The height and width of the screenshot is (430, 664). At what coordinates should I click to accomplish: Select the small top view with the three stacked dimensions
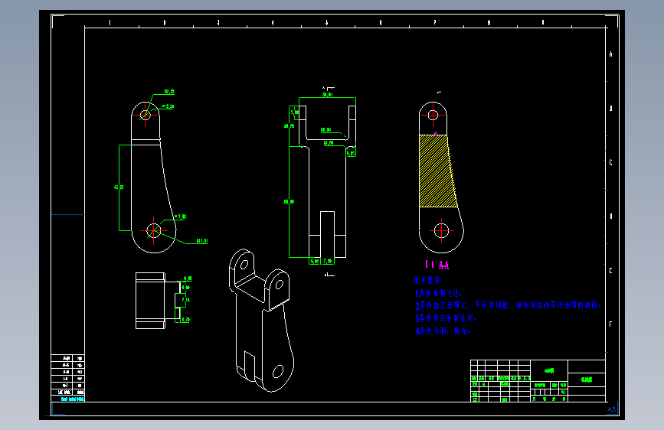click(x=163, y=301)
